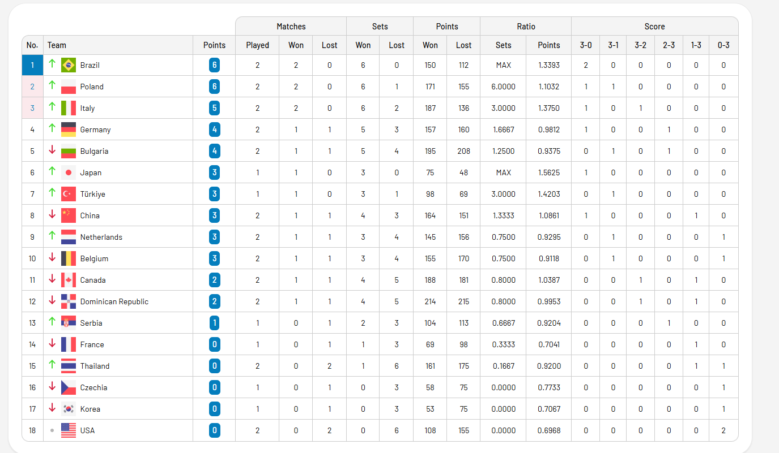This screenshot has width=779, height=453.
Task: Click the Türkiye flag icon
Action: tap(69, 194)
